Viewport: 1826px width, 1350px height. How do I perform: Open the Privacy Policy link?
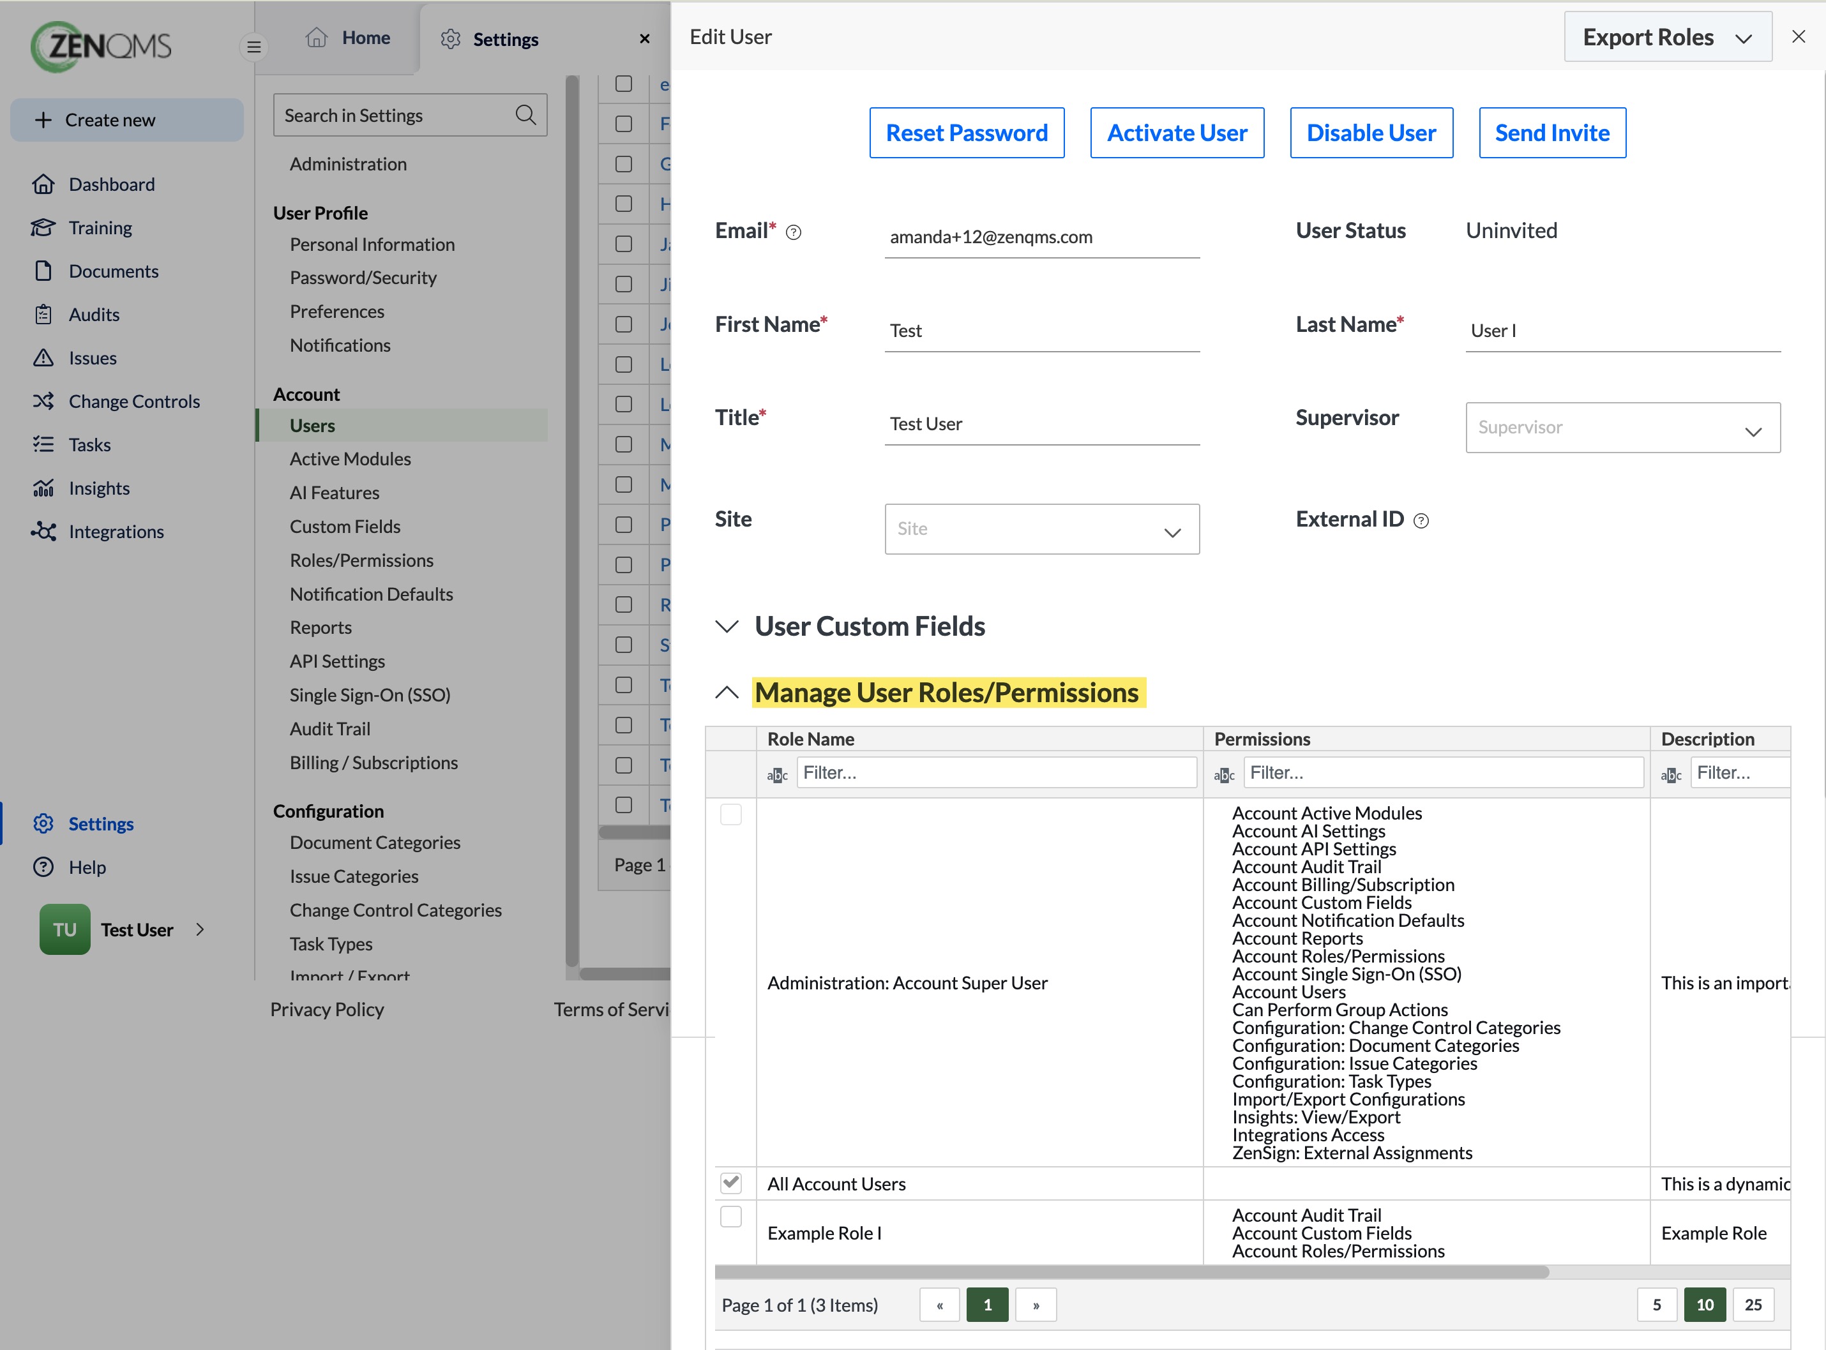click(327, 1009)
